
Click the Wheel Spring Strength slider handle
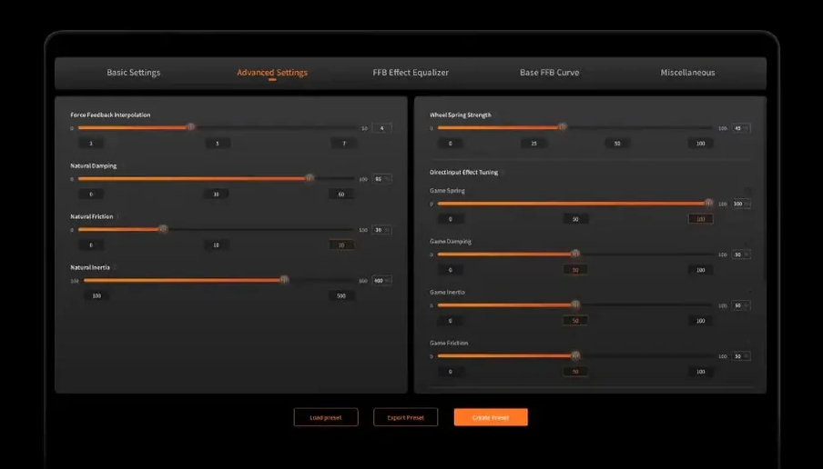point(562,127)
